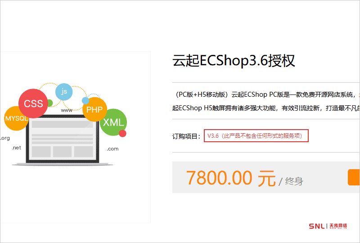
Task: Click the .net domain label
Action: (16, 148)
